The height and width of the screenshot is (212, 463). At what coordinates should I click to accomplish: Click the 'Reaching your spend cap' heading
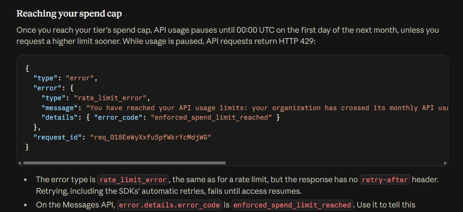tap(69, 14)
